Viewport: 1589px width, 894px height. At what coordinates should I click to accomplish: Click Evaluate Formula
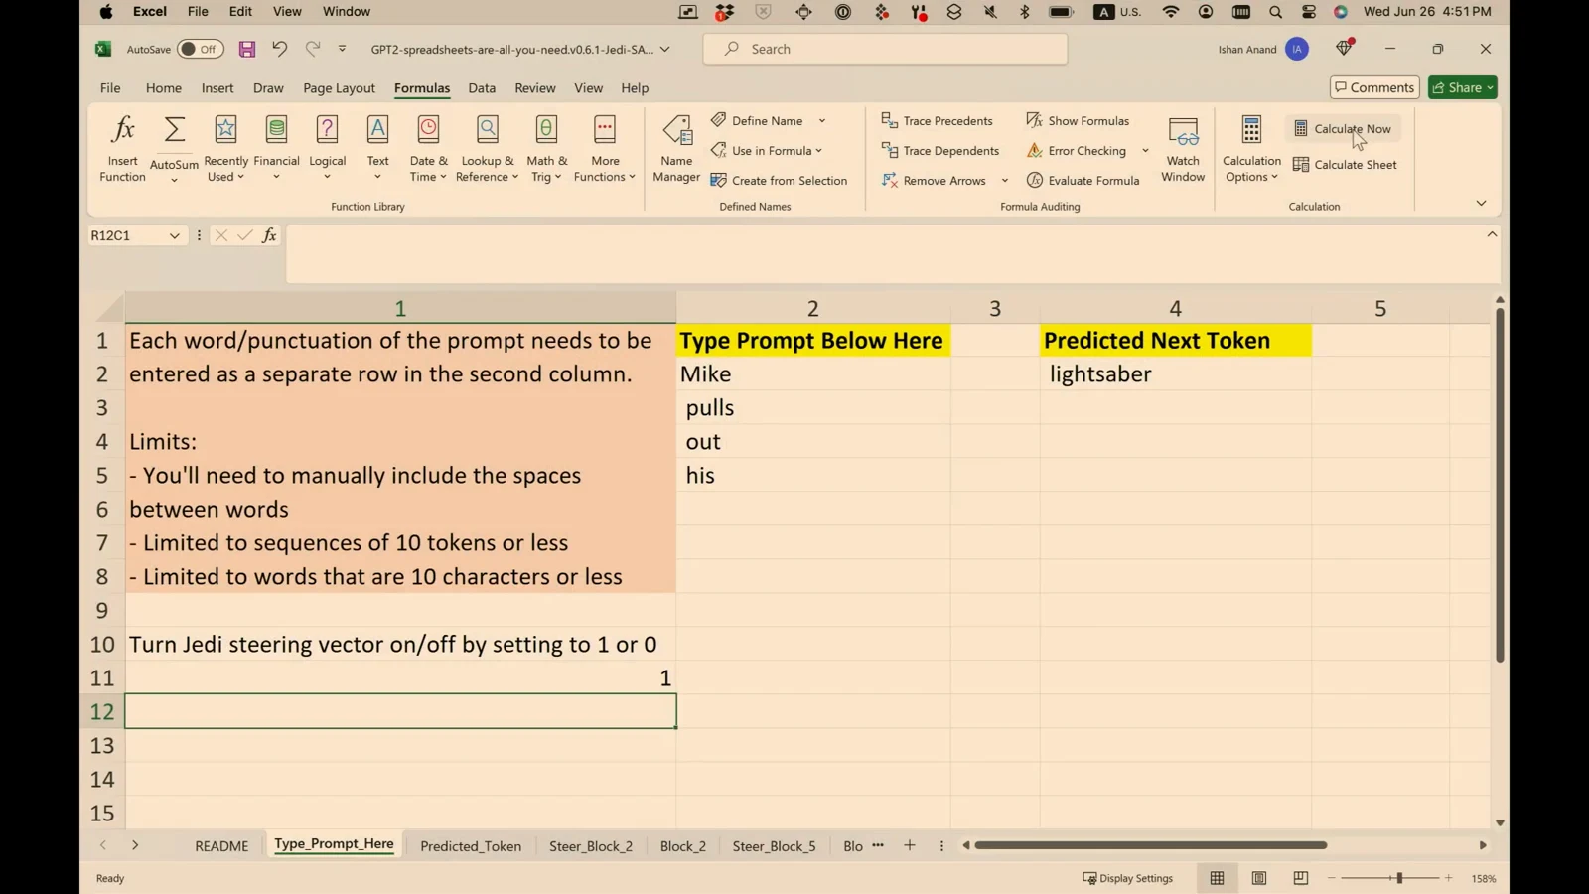(x=1083, y=180)
